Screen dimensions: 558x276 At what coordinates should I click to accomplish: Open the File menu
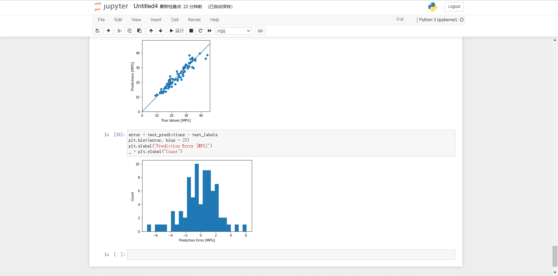pyautogui.click(x=101, y=20)
